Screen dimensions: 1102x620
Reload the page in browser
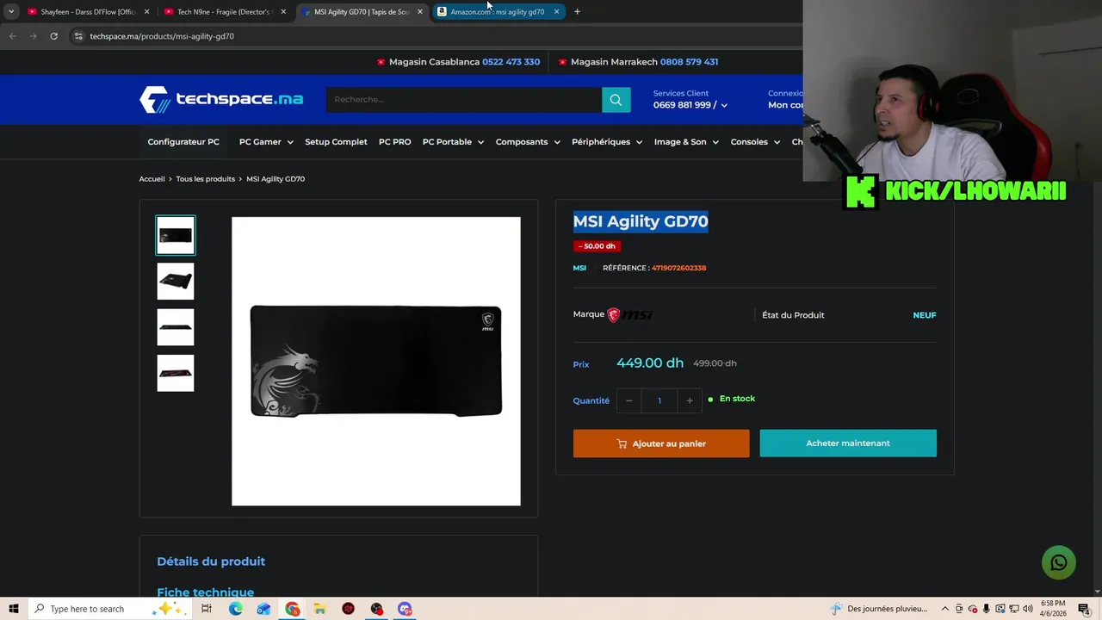tap(53, 36)
